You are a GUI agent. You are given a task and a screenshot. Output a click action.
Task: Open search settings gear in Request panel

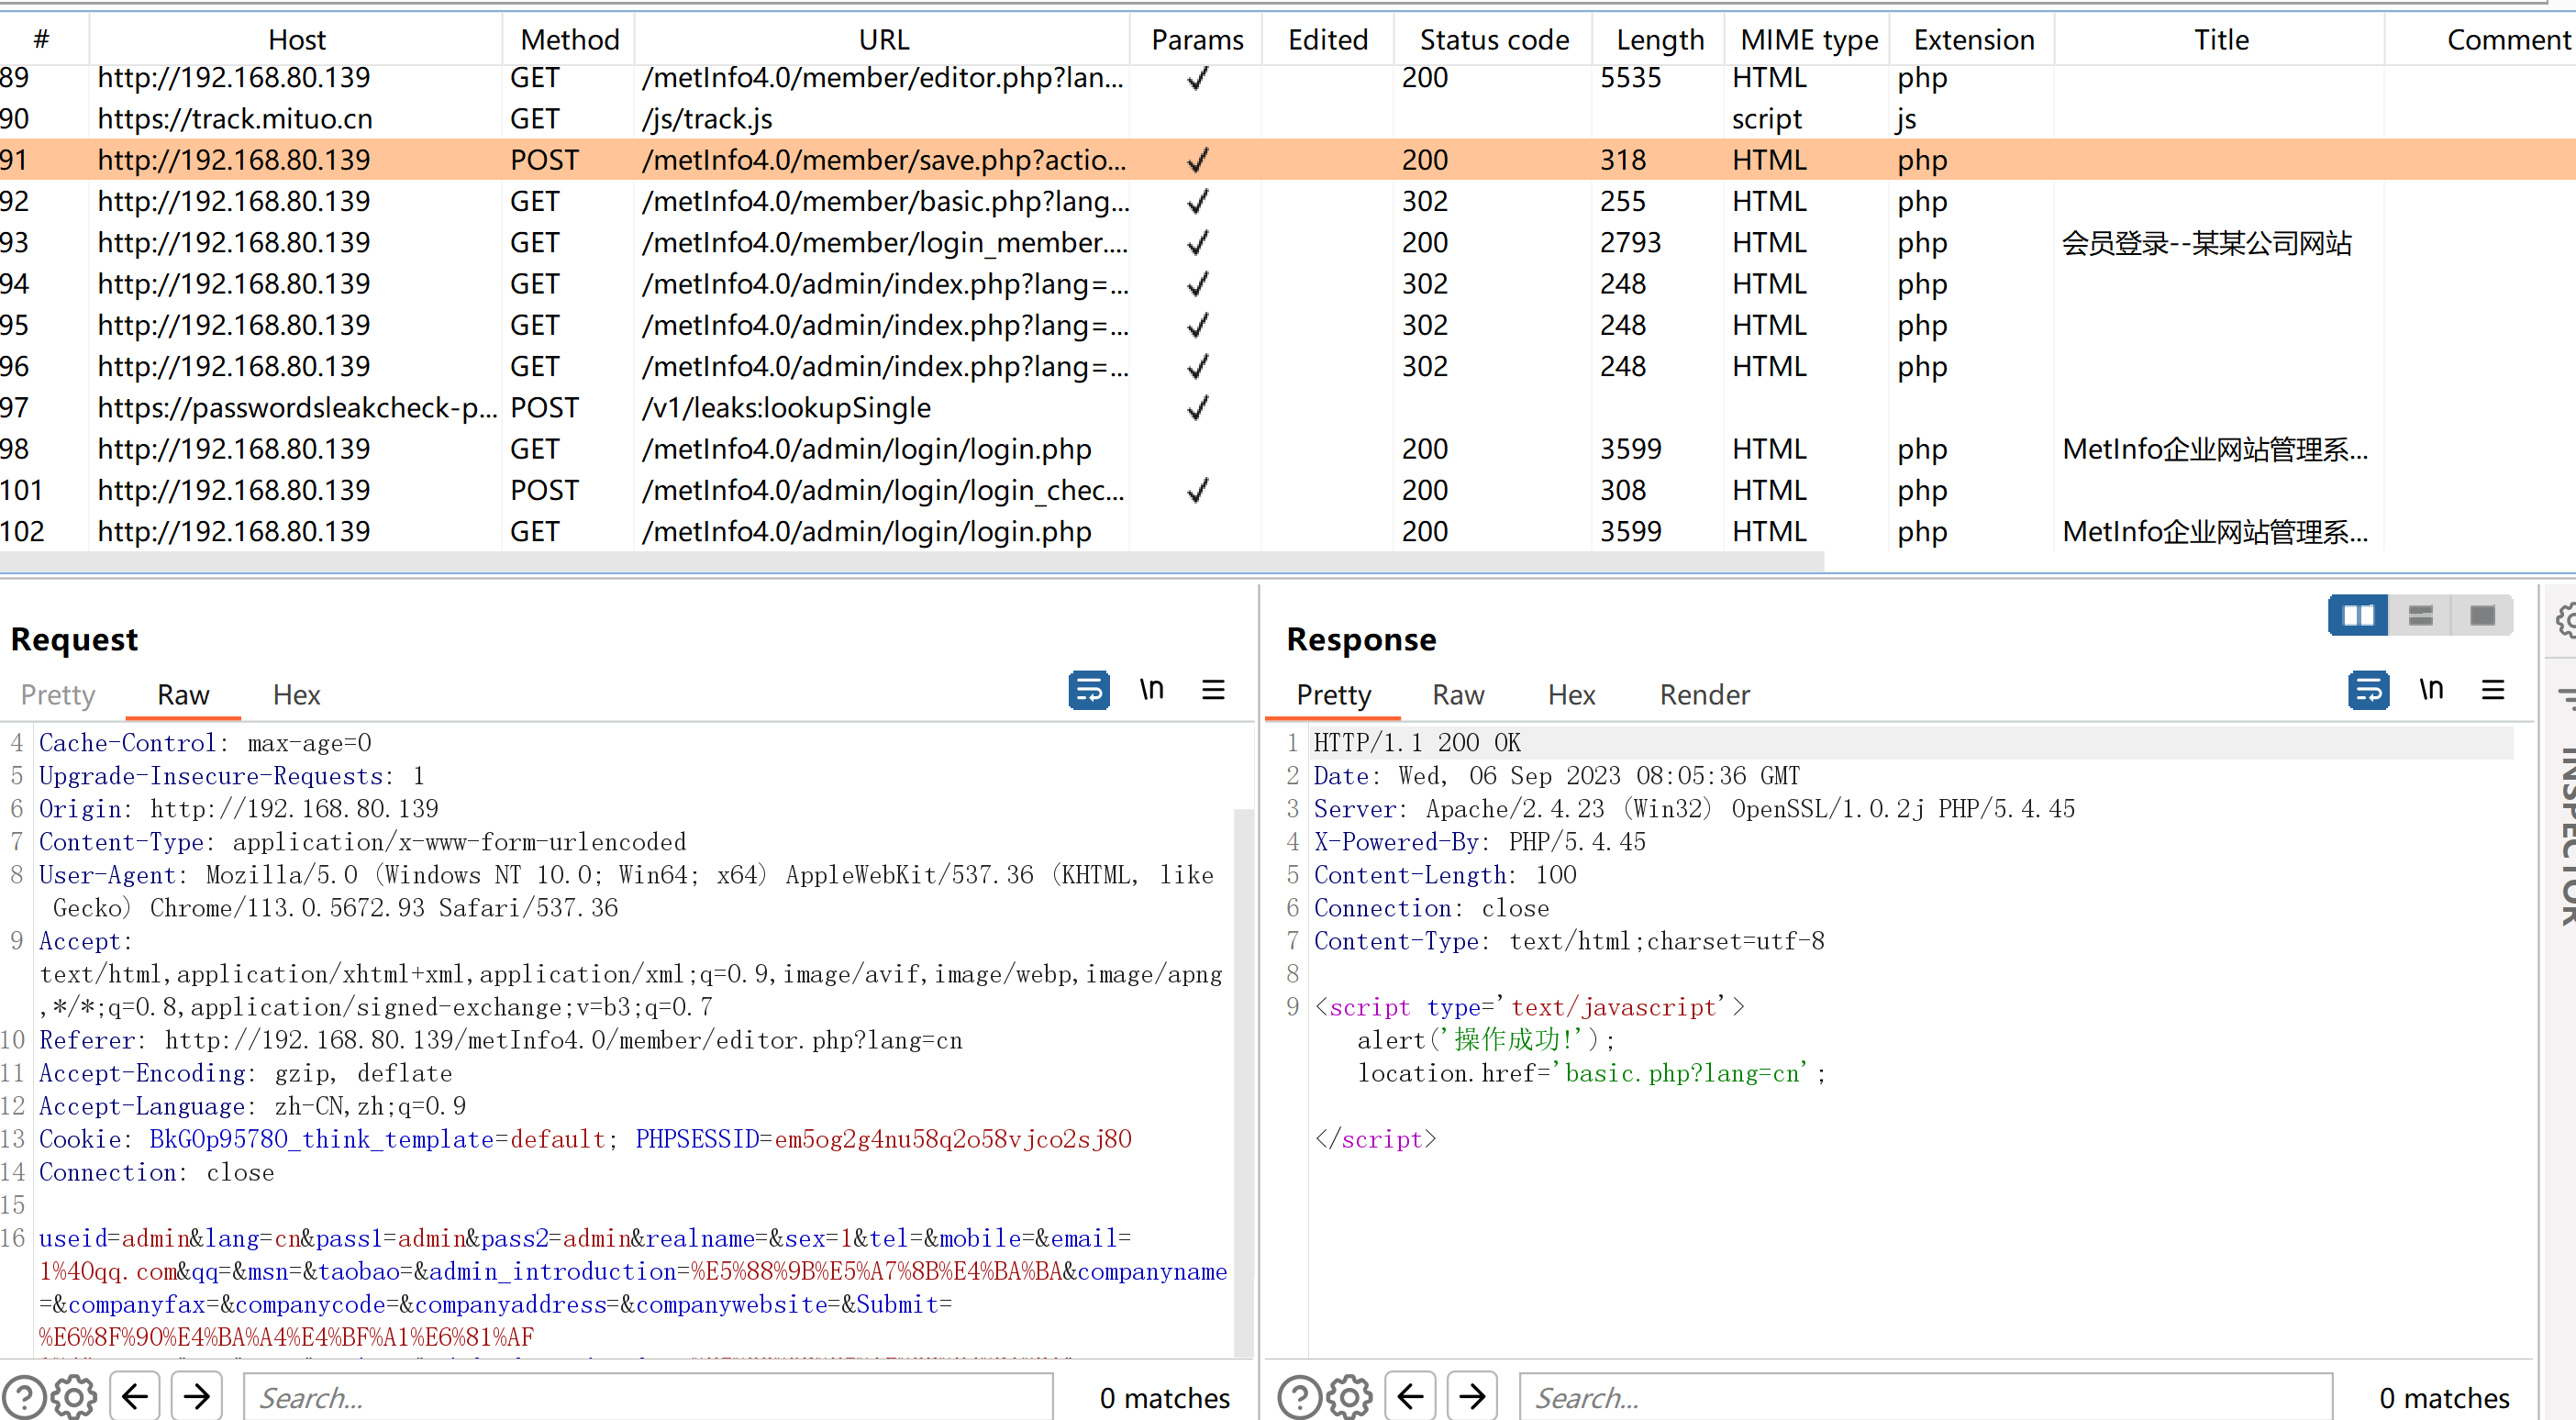[x=74, y=1397]
